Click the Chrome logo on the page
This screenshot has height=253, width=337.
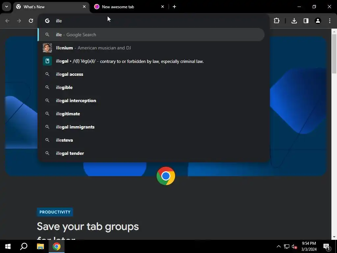click(166, 176)
